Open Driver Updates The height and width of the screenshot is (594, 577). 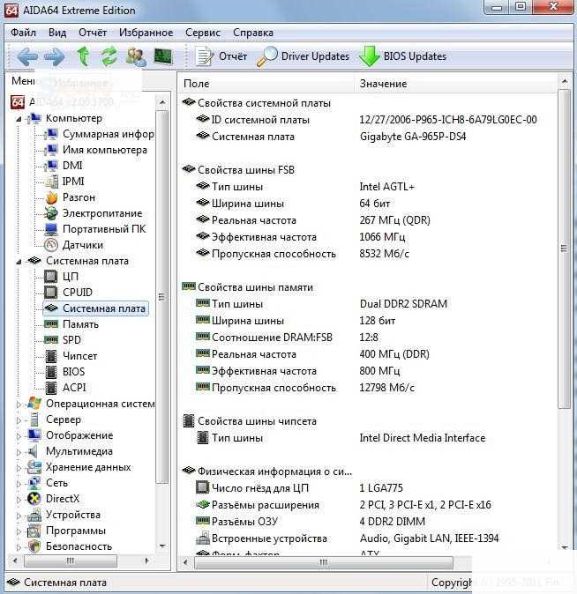(303, 56)
